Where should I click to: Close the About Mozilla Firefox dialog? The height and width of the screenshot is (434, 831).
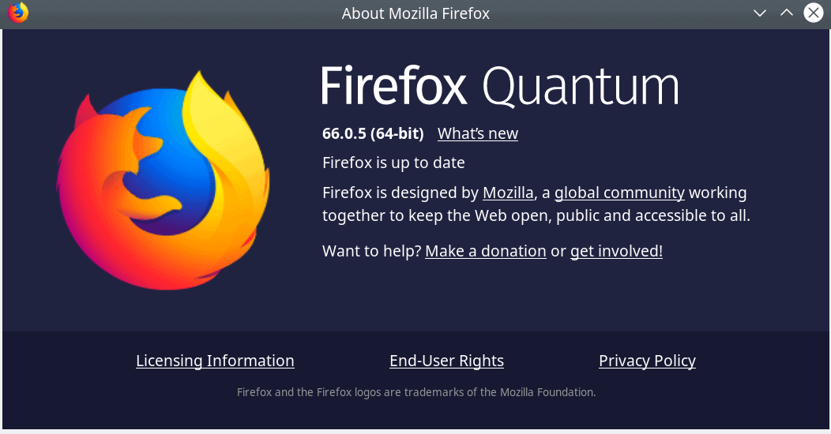pyautogui.click(x=814, y=13)
